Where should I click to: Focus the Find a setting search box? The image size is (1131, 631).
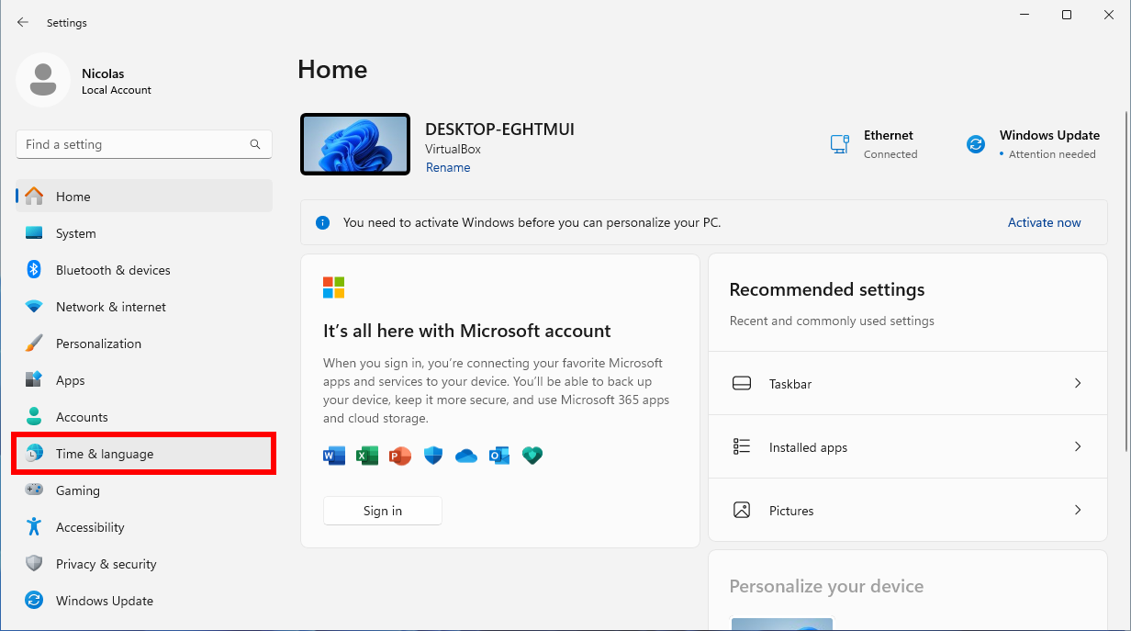pyautogui.click(x=144, y=144)
